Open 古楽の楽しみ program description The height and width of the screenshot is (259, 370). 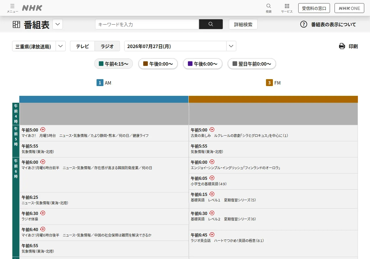(x=239, y=136)
